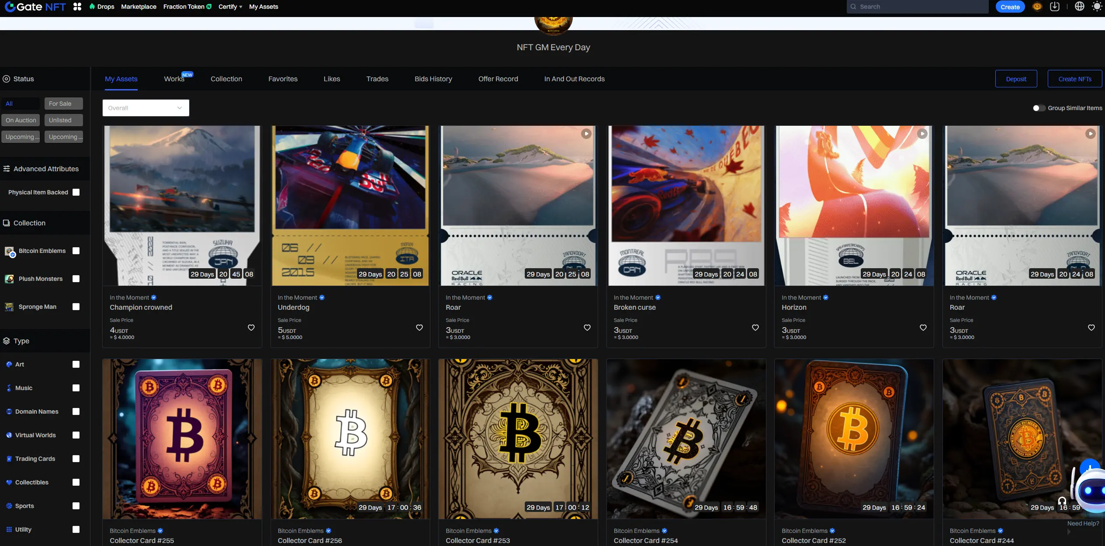Image resolution: width=1105 pixels, height=546 pixels.
Task: Check the Trading Cards type box
Action: pos(76,459)
